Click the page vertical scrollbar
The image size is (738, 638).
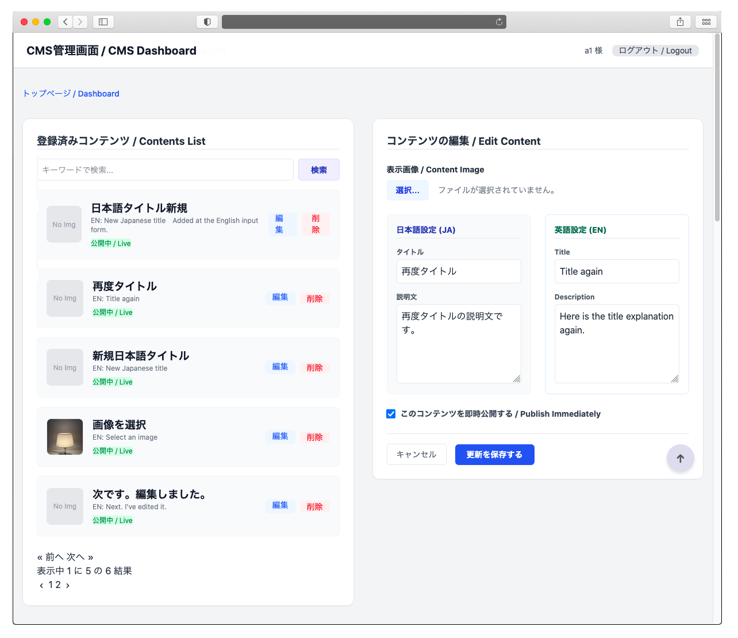click(x=717, y=128)
